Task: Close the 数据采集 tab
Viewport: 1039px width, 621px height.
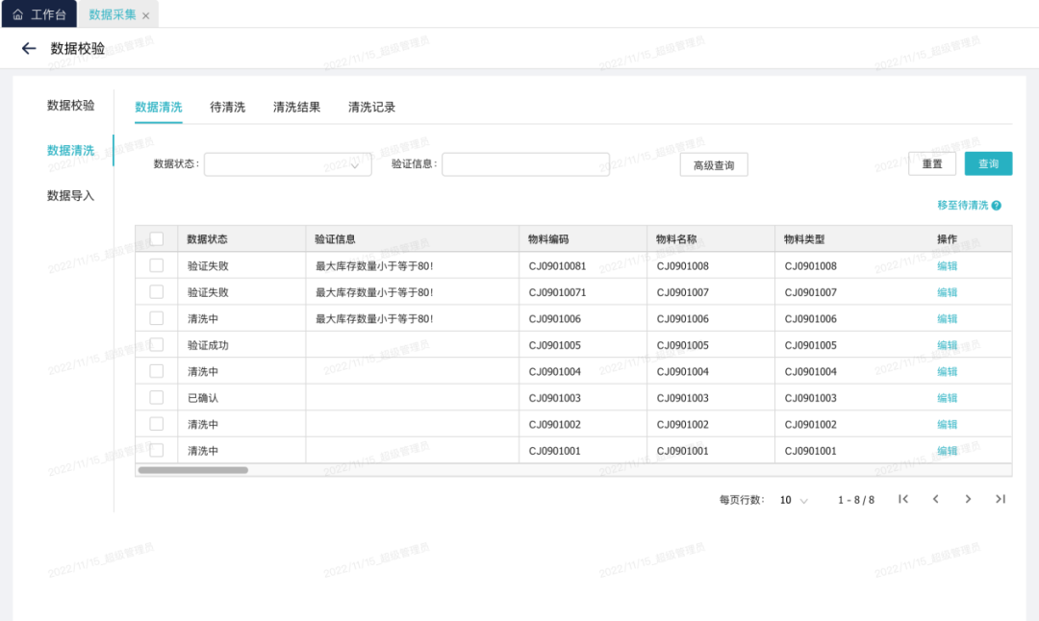Action: click(145, 15)
